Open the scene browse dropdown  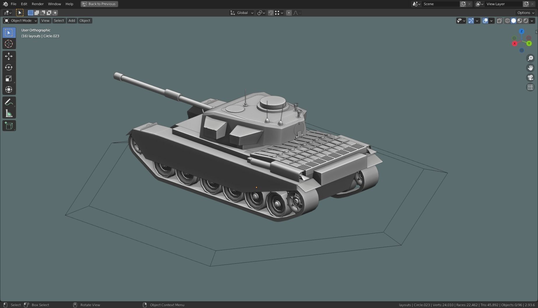click(x=416, y=4)
